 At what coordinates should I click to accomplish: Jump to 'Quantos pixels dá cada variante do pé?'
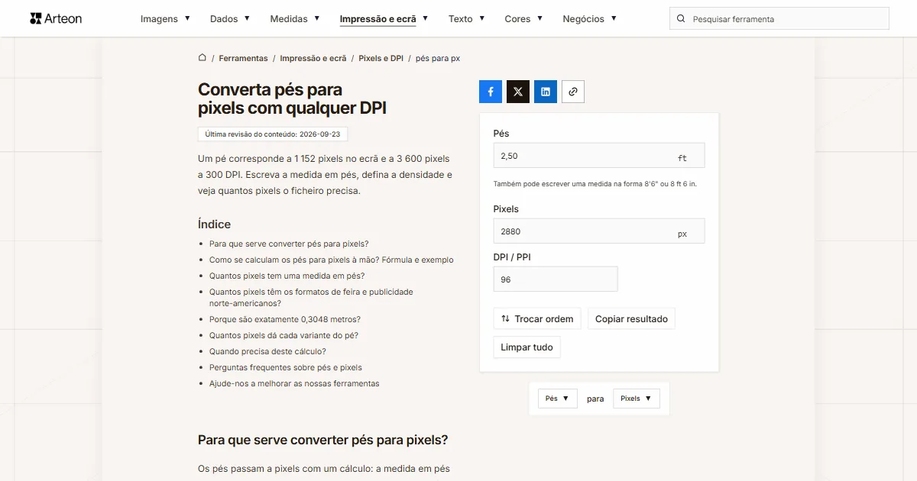pos(284,335)
